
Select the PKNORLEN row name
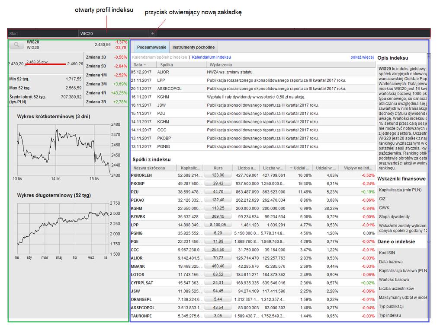pos(141,175)
